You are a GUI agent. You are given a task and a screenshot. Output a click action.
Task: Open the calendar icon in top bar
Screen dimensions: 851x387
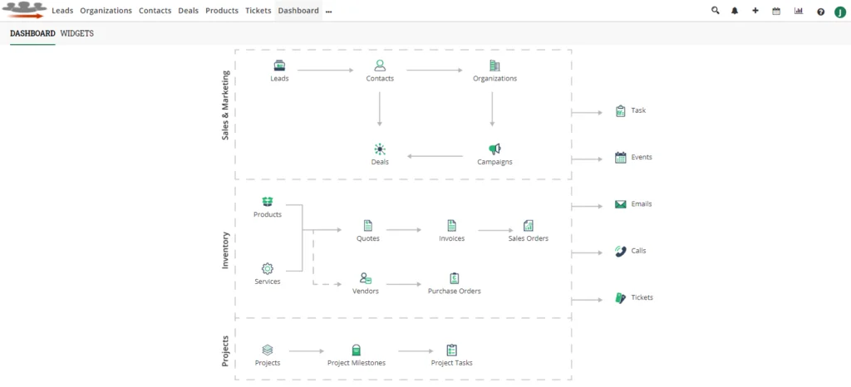[x=776, y=11]
